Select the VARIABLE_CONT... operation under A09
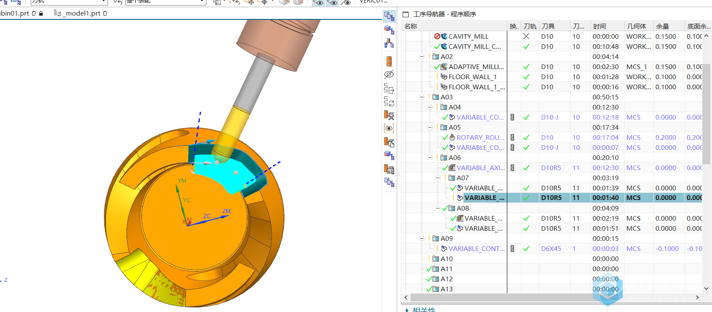The width and height of the screenshot is (712, 312). 476,248
